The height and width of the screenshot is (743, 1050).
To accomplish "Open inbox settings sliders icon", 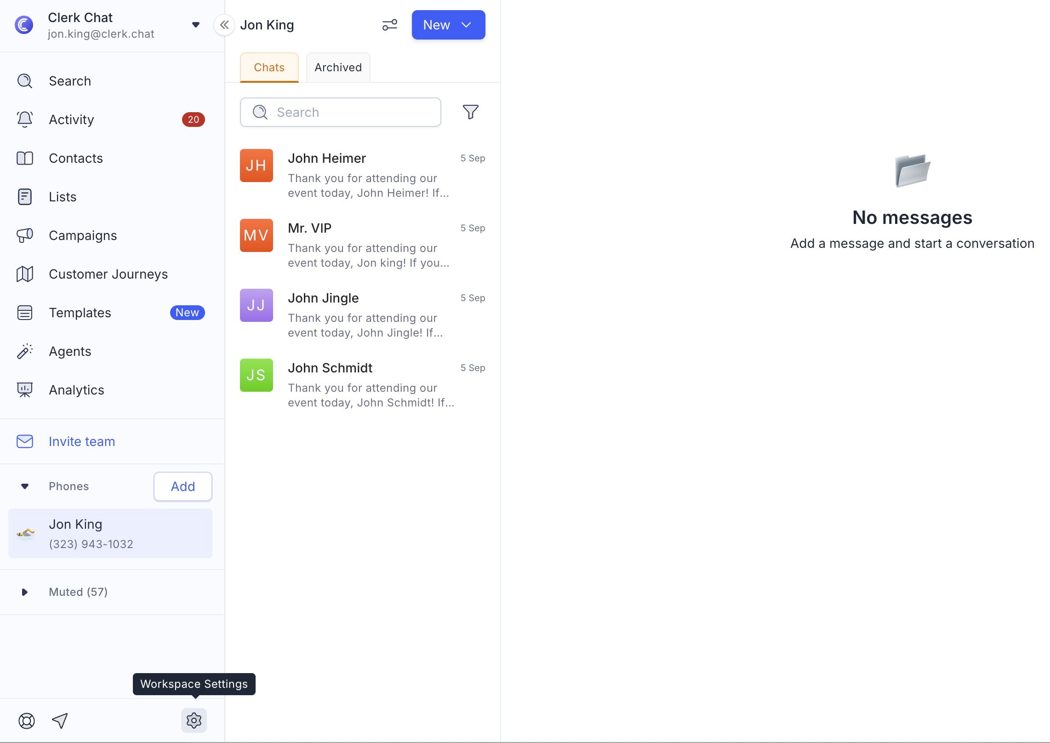I will 389,25.
